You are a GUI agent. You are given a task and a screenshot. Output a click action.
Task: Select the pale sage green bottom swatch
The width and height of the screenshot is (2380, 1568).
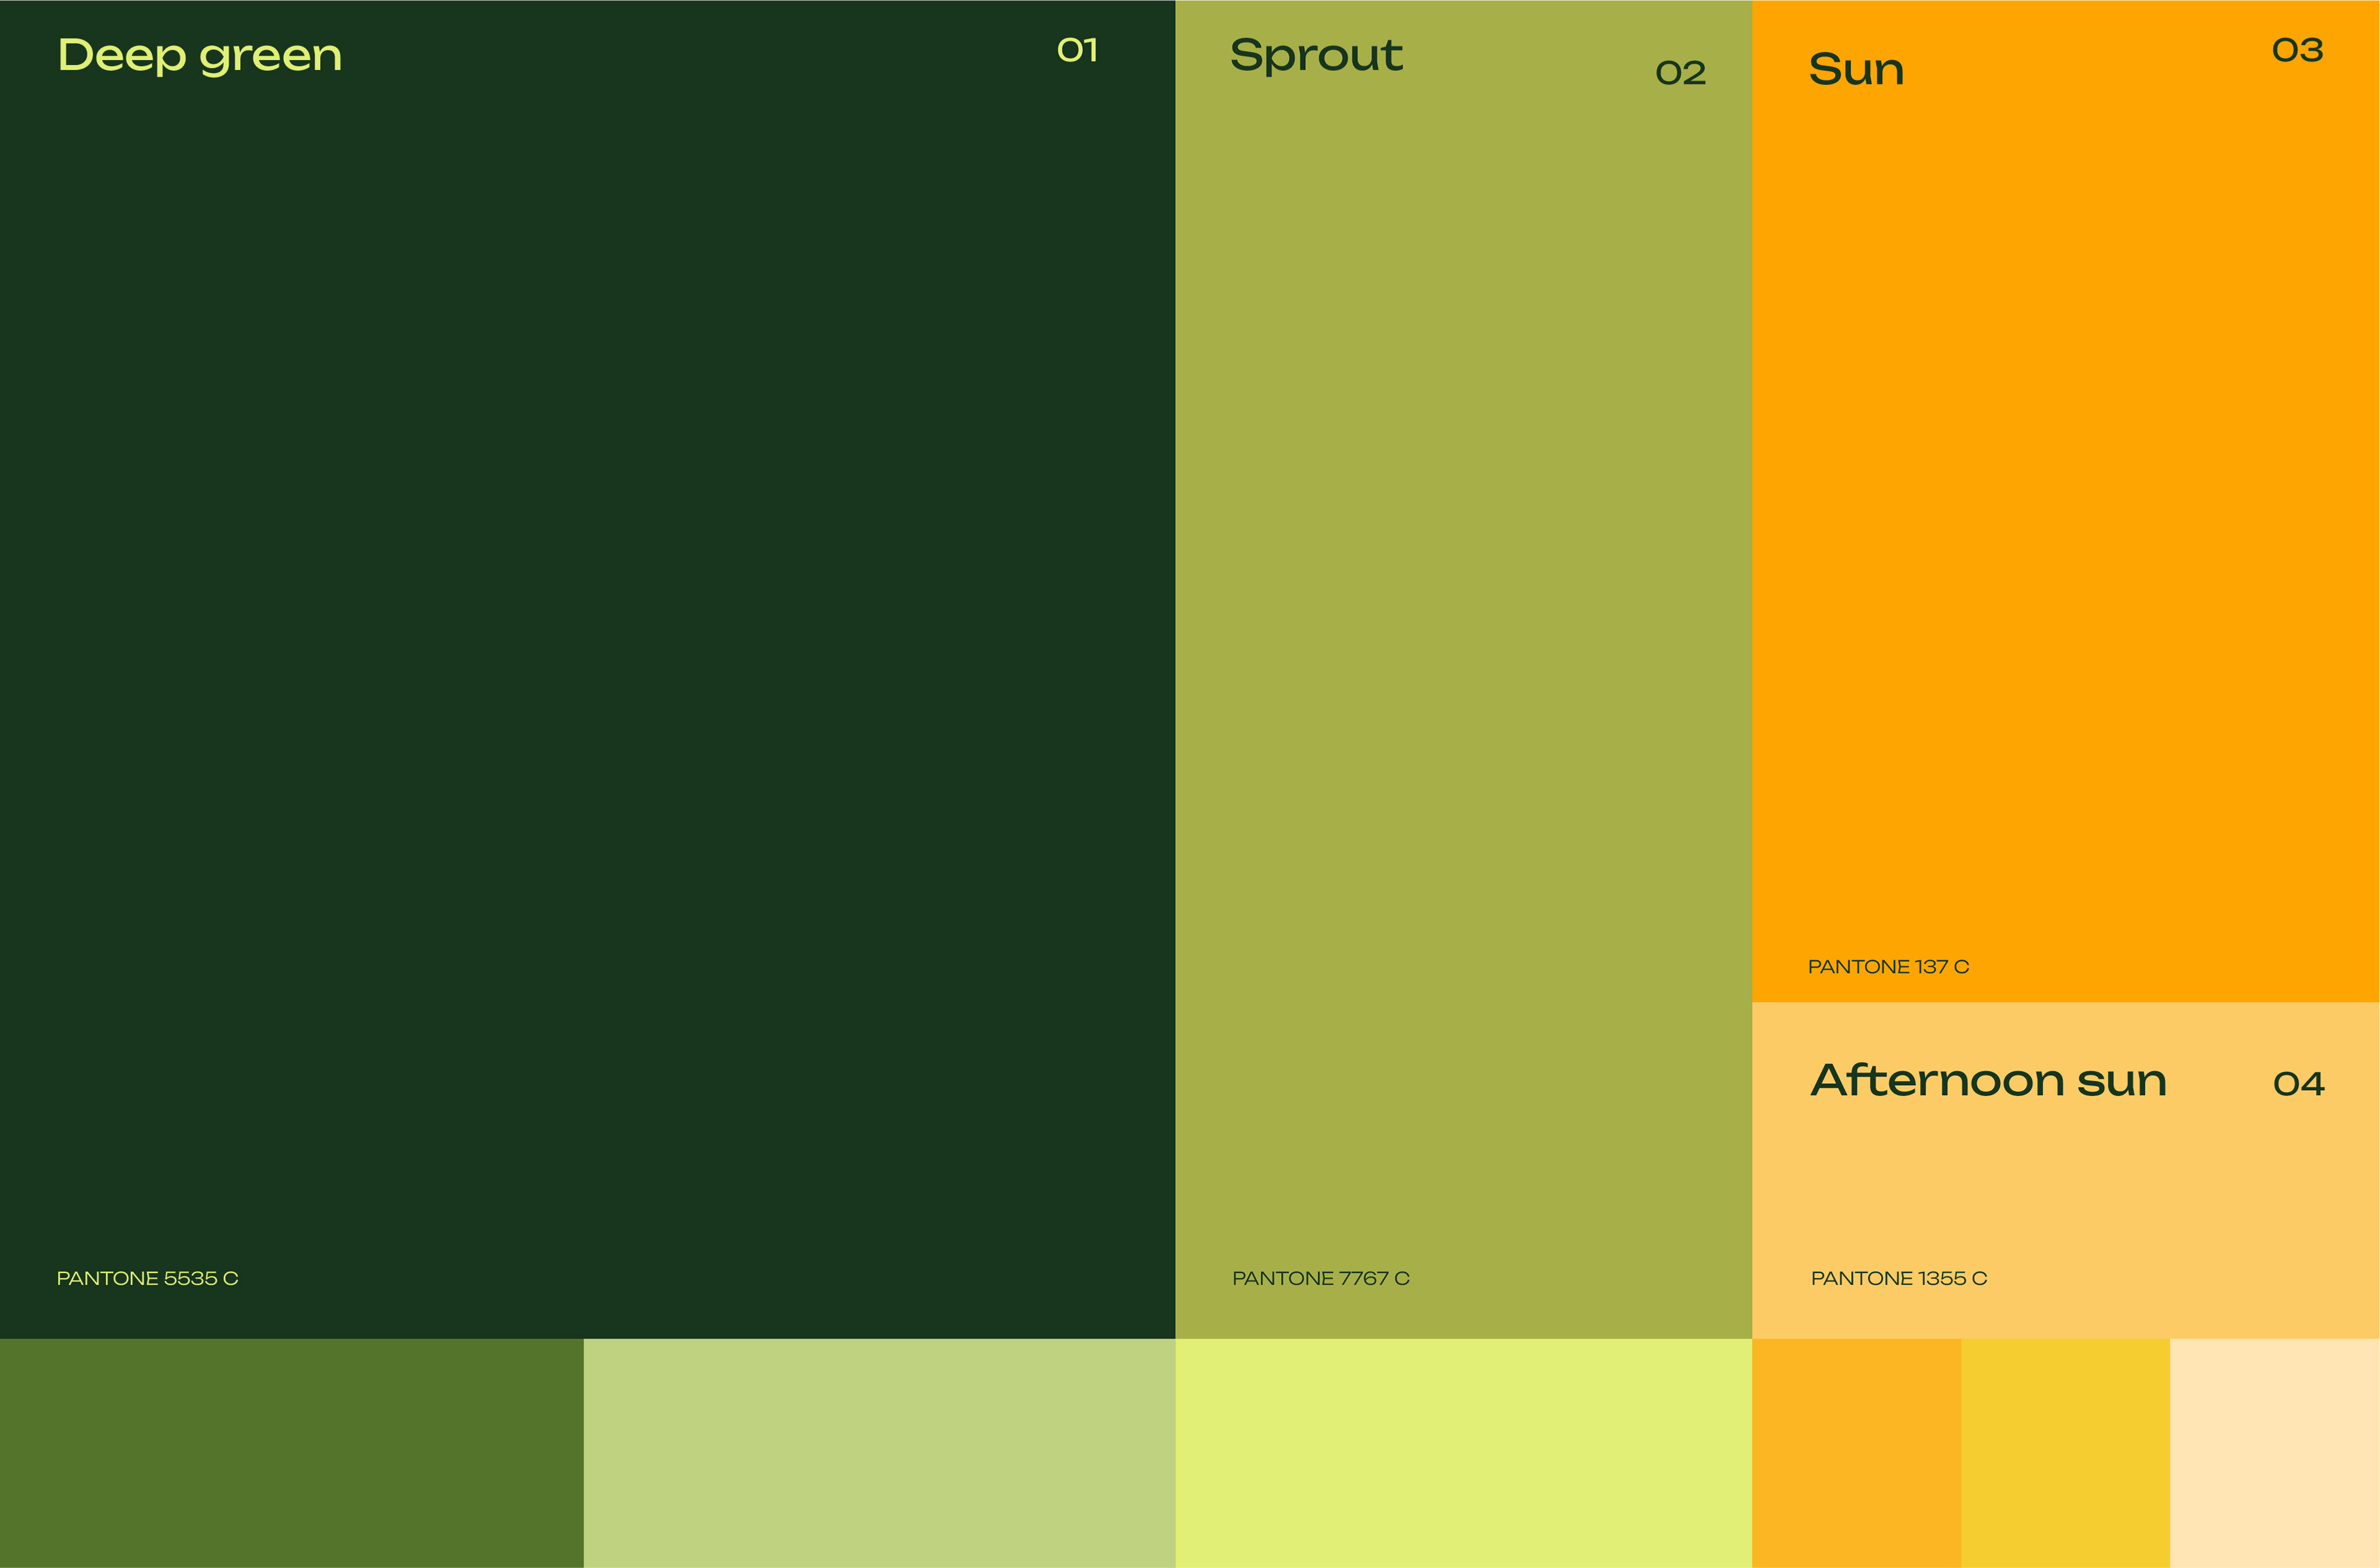[x=880, y=1453]
